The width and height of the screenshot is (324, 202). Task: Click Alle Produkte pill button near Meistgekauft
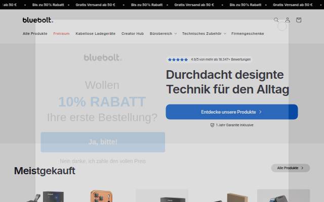point(290,168)
